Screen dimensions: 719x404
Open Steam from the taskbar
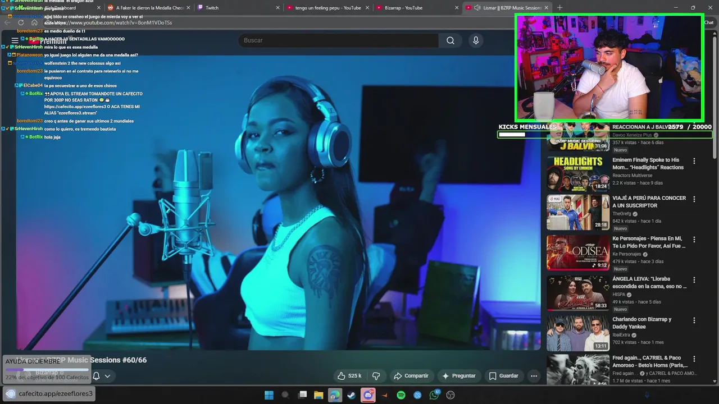coord(351,395)
